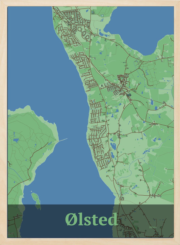Image resolution: width=180 pixels, height=245 pixels.
Task: Select the looped cul-de-sac streets near the top
Action: [83, 33]
